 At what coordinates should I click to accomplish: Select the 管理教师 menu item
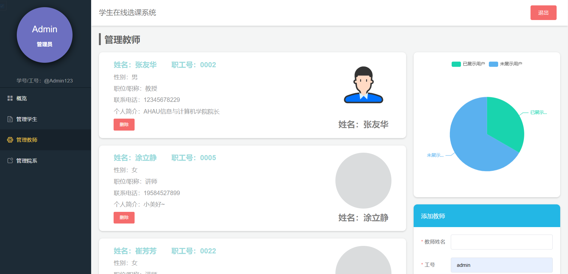[x=46, y=140]
